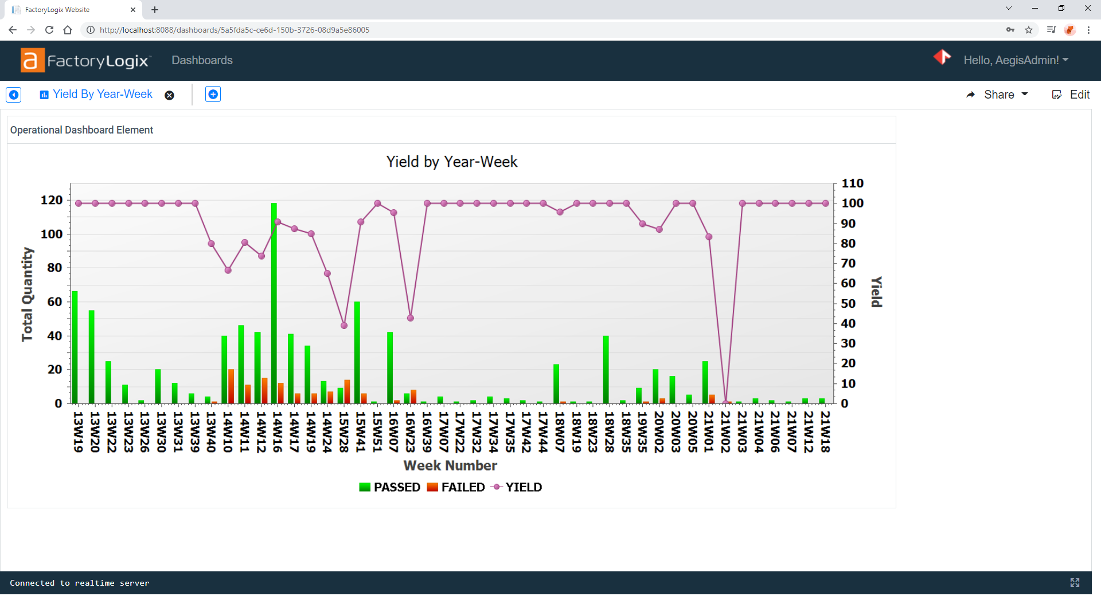Screen dimensions: 1101x596
Task: Add a new dashboard tab with plus icon
Action: (x=213, y=95)
